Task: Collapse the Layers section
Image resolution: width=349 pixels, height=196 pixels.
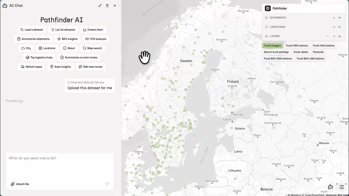Action: (339, 36)
